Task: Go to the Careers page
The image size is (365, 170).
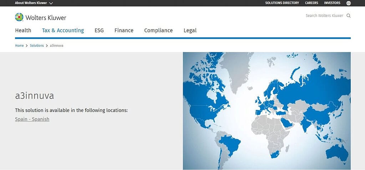Action: (311, 3)
